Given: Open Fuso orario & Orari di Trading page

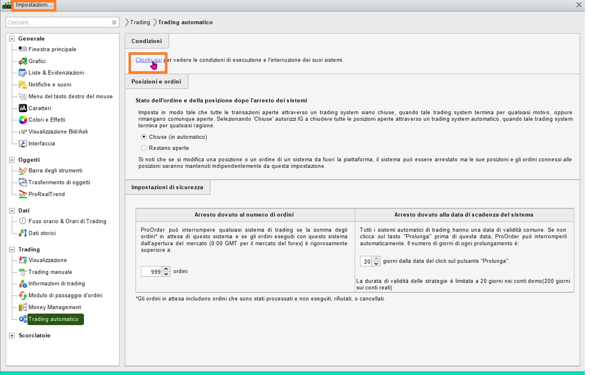Looking at the screenshot, I should coord(68,221).
